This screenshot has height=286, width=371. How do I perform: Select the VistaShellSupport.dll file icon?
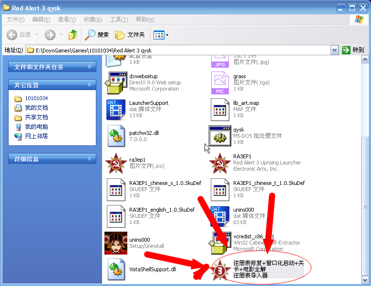pyautogui.click(x=116, y=270)
